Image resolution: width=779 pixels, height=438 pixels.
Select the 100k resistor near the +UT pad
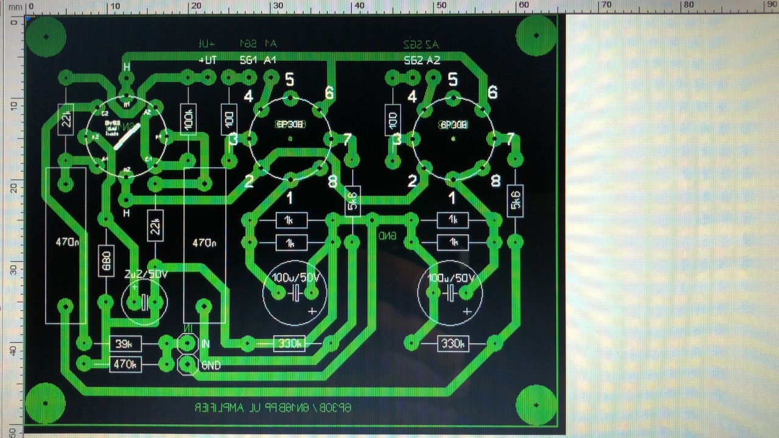tap(188, 119)
